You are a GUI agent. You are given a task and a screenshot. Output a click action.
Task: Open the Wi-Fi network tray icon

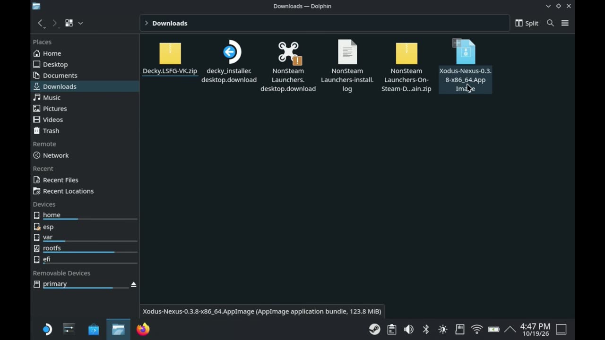477,329
